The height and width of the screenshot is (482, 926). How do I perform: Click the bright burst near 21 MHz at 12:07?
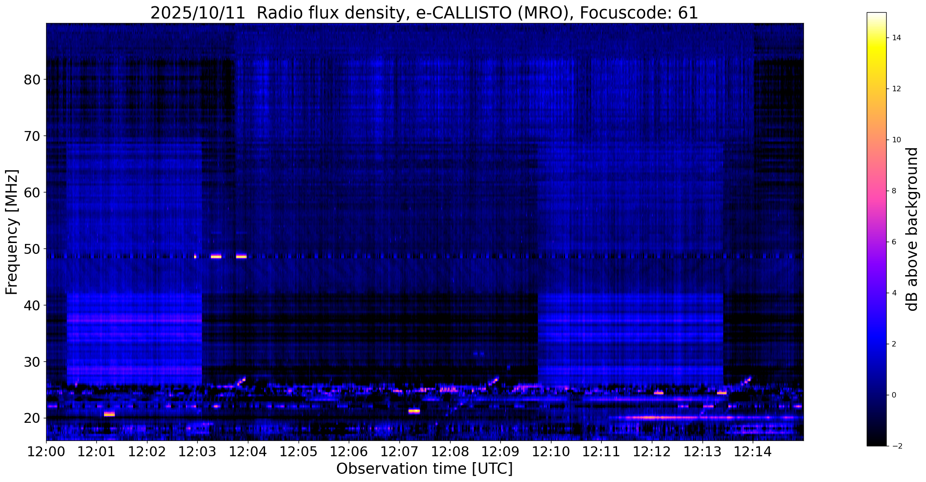tap(414, 411)
